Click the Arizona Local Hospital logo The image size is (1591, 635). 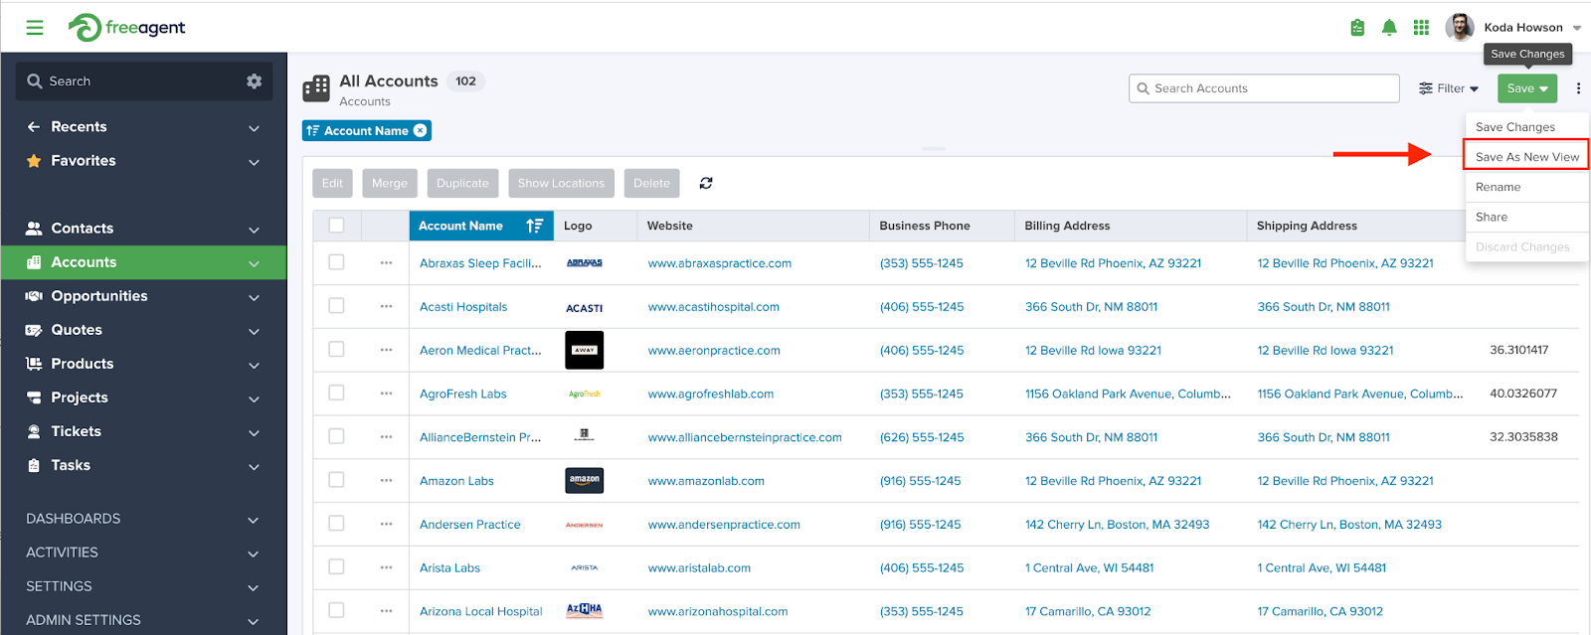(x=585, y=610)
